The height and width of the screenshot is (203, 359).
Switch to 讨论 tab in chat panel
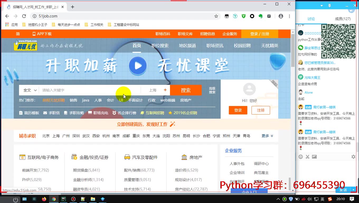311,19
